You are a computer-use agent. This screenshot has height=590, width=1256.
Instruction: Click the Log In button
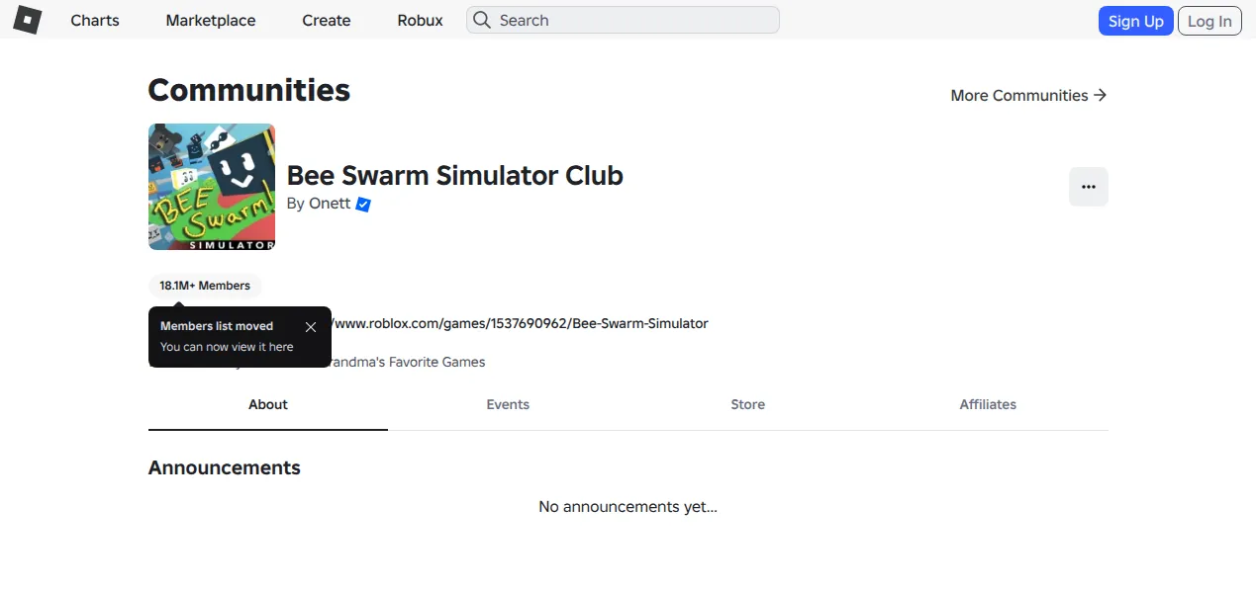point(1209,21)
